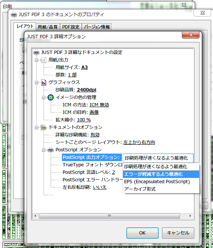Switch to the レイアウト tab
This screenshot has height=248, width=213.
25,26
